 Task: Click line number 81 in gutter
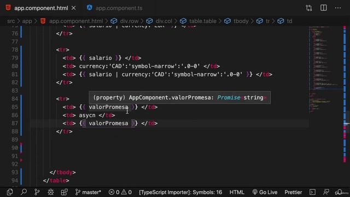15,74
